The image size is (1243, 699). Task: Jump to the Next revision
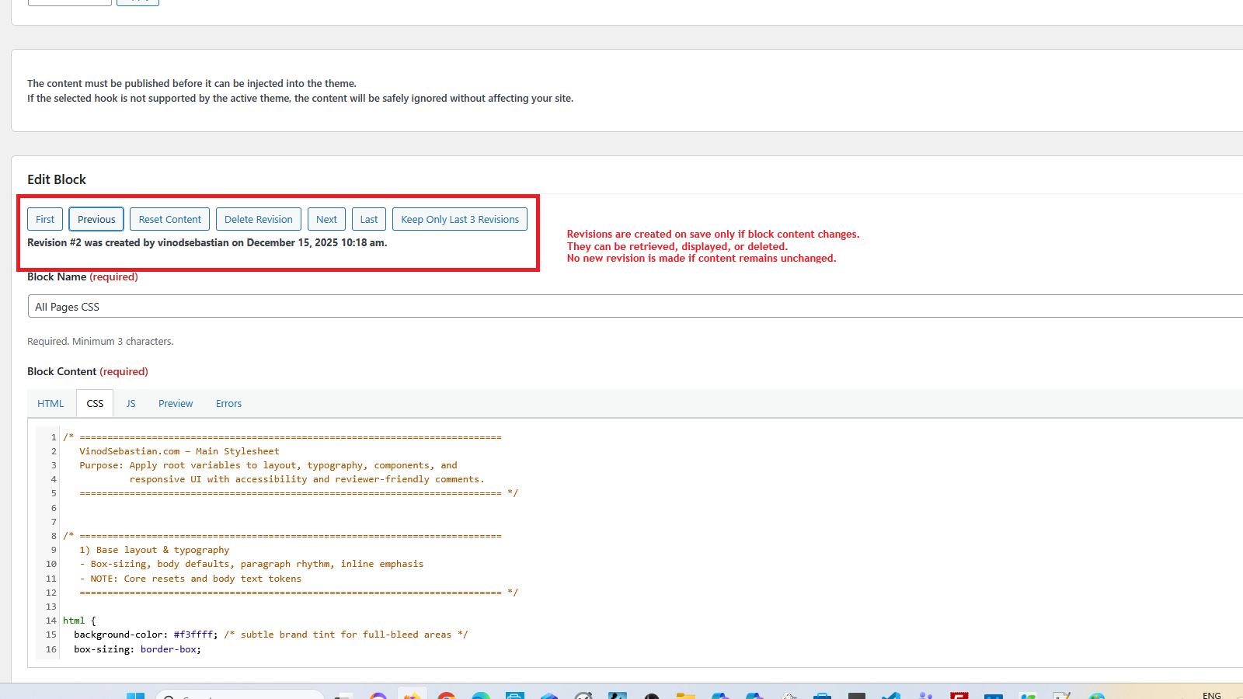point(326,219)
